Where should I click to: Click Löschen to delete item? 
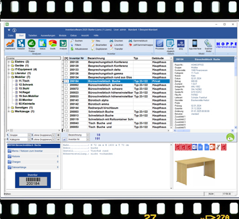(116, 45)
